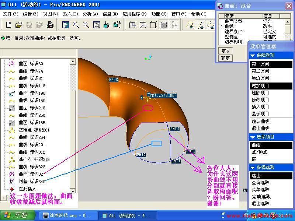Viewport: 295px width, 221px height.
Task: Click the Print icon in toolbar
Action: 50,25
